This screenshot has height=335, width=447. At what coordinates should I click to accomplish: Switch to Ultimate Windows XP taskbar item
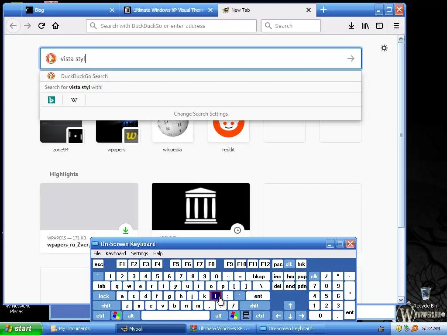(220, 328)
